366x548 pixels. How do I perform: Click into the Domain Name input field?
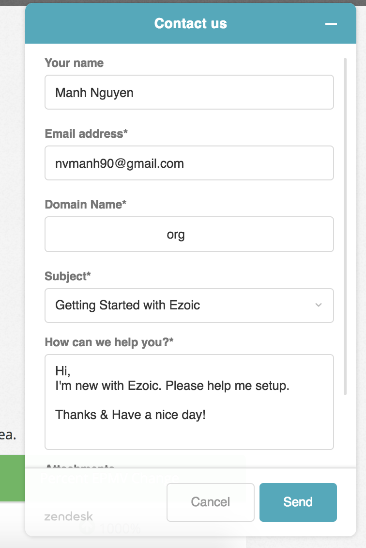coord(189,234)
